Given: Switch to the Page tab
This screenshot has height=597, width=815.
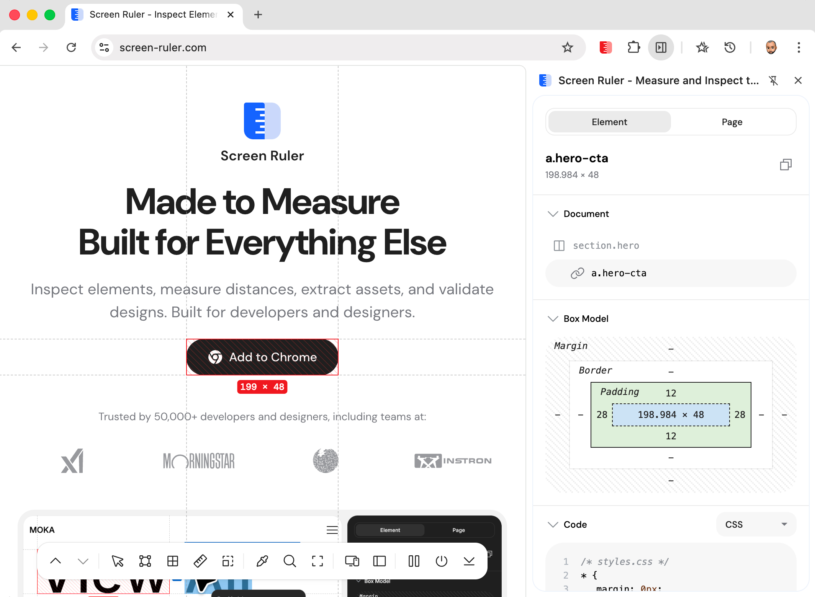Looking at the screenshot, I should [x=732, y=122].
